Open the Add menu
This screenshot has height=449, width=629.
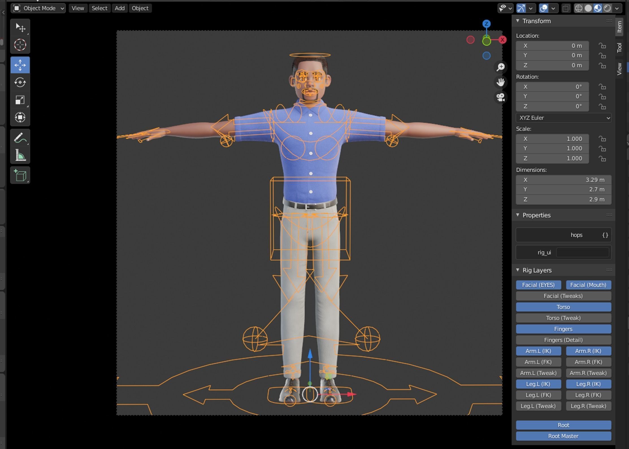[x=120, y=8]
